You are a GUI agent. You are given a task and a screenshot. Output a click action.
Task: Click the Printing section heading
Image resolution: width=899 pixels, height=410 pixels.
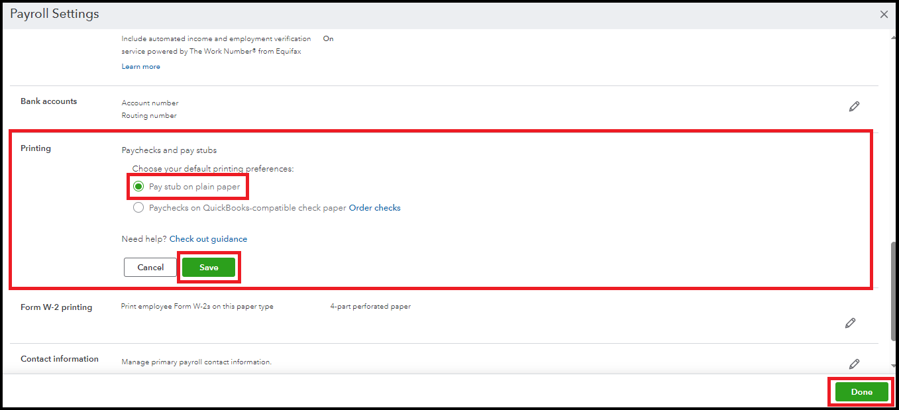(36, 148)
